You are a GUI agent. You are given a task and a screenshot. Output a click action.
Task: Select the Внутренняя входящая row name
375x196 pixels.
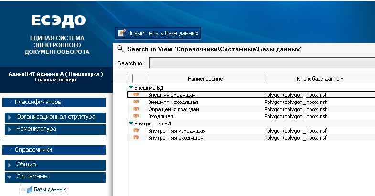pos(175,138)
